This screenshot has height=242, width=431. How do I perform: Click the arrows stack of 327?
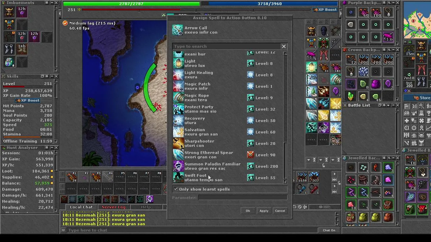pos(314,177)
